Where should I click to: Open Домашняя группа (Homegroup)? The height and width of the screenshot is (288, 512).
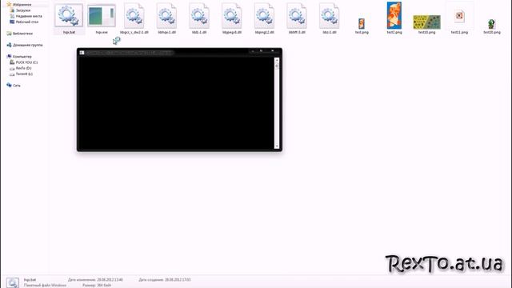25,45
